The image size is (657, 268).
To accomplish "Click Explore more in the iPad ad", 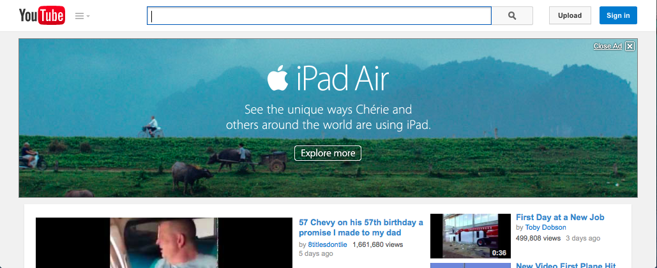I will tap(328, 153).
